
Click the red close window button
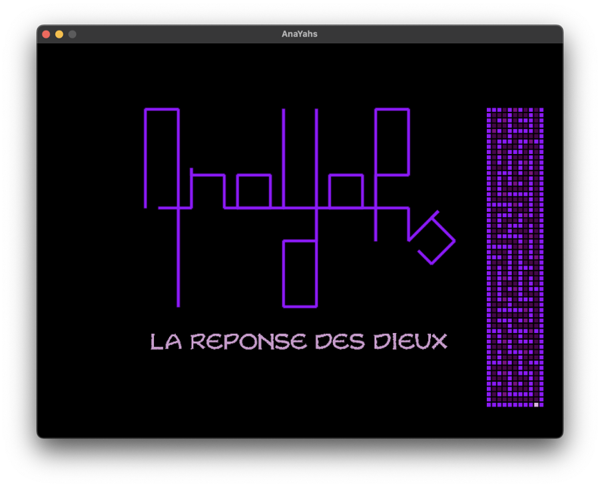[46, 34]
